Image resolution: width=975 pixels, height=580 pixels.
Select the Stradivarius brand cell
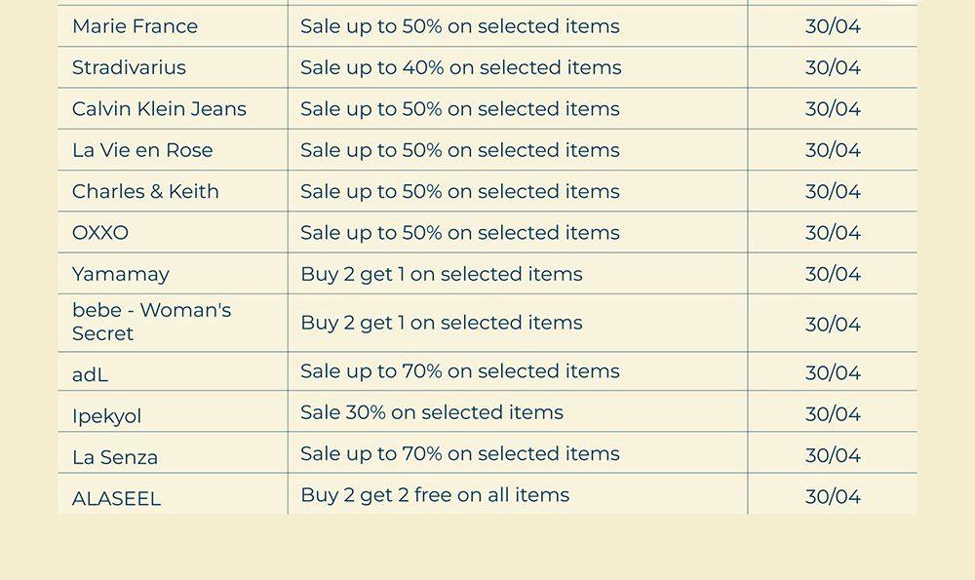[129, 68]
